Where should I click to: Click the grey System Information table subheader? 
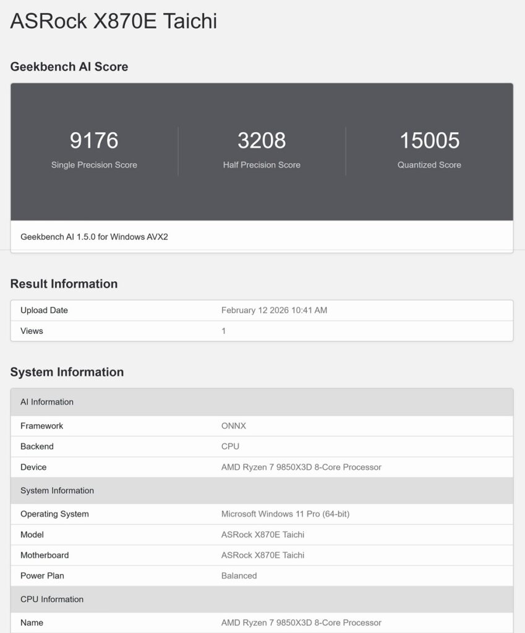point(262,491)
